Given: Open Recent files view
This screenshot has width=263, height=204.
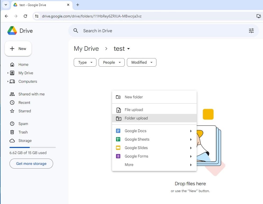Looking at the screenshot, I should [x=24, y=103].
